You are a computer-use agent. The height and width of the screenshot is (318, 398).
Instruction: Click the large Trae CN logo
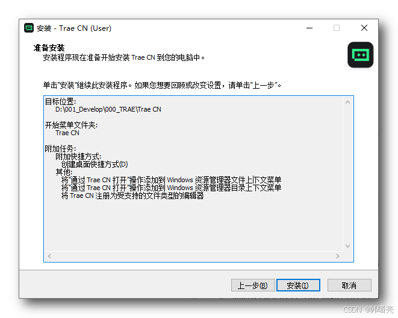360,55
